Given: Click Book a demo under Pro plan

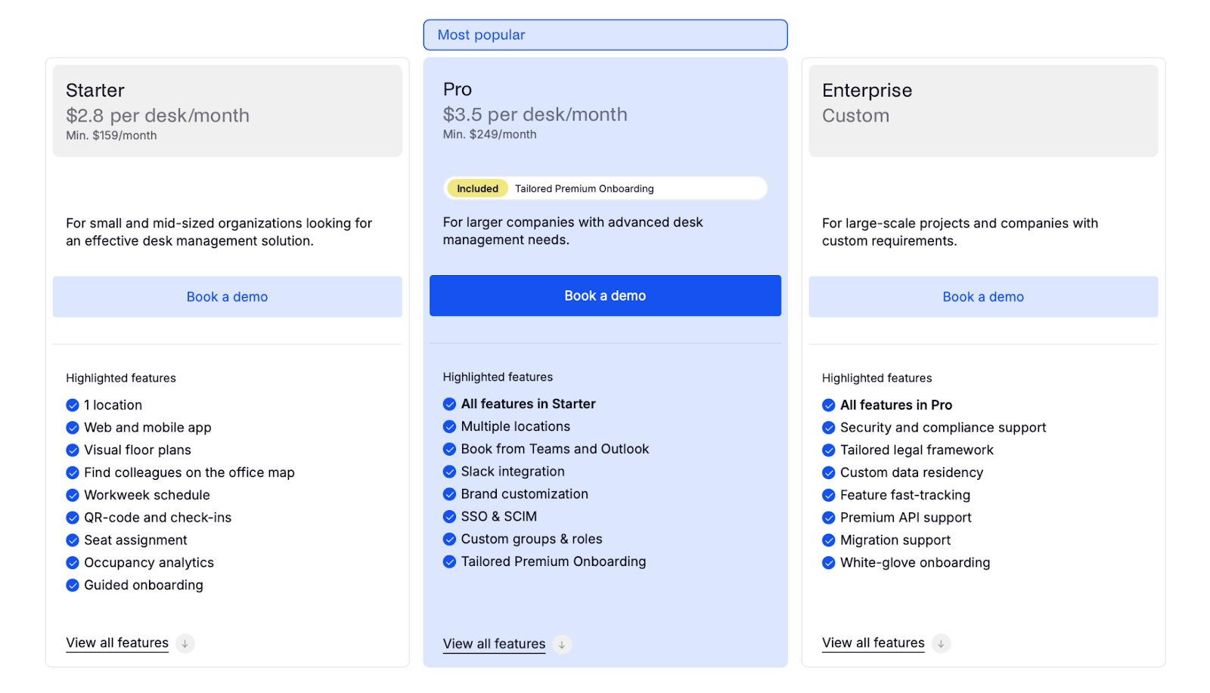Looking at the screenshot, I should coord(605,295).
